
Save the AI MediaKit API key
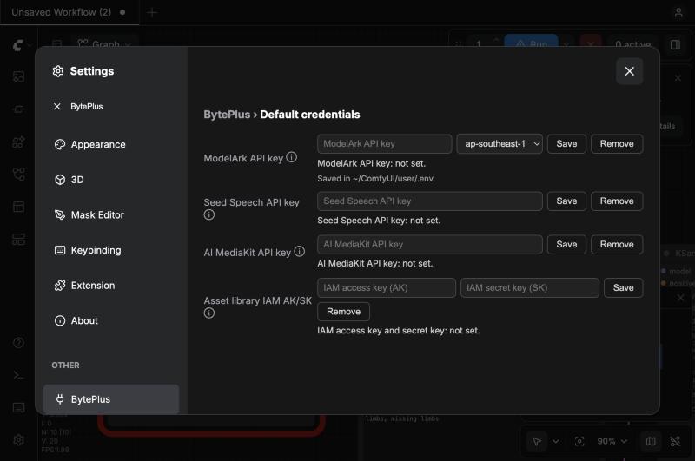click(x=566, y=245)
